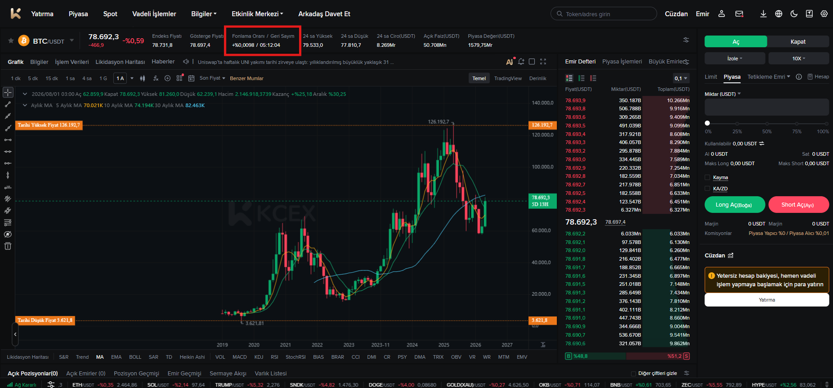Open the messages envelope icon

click(739, 14)
